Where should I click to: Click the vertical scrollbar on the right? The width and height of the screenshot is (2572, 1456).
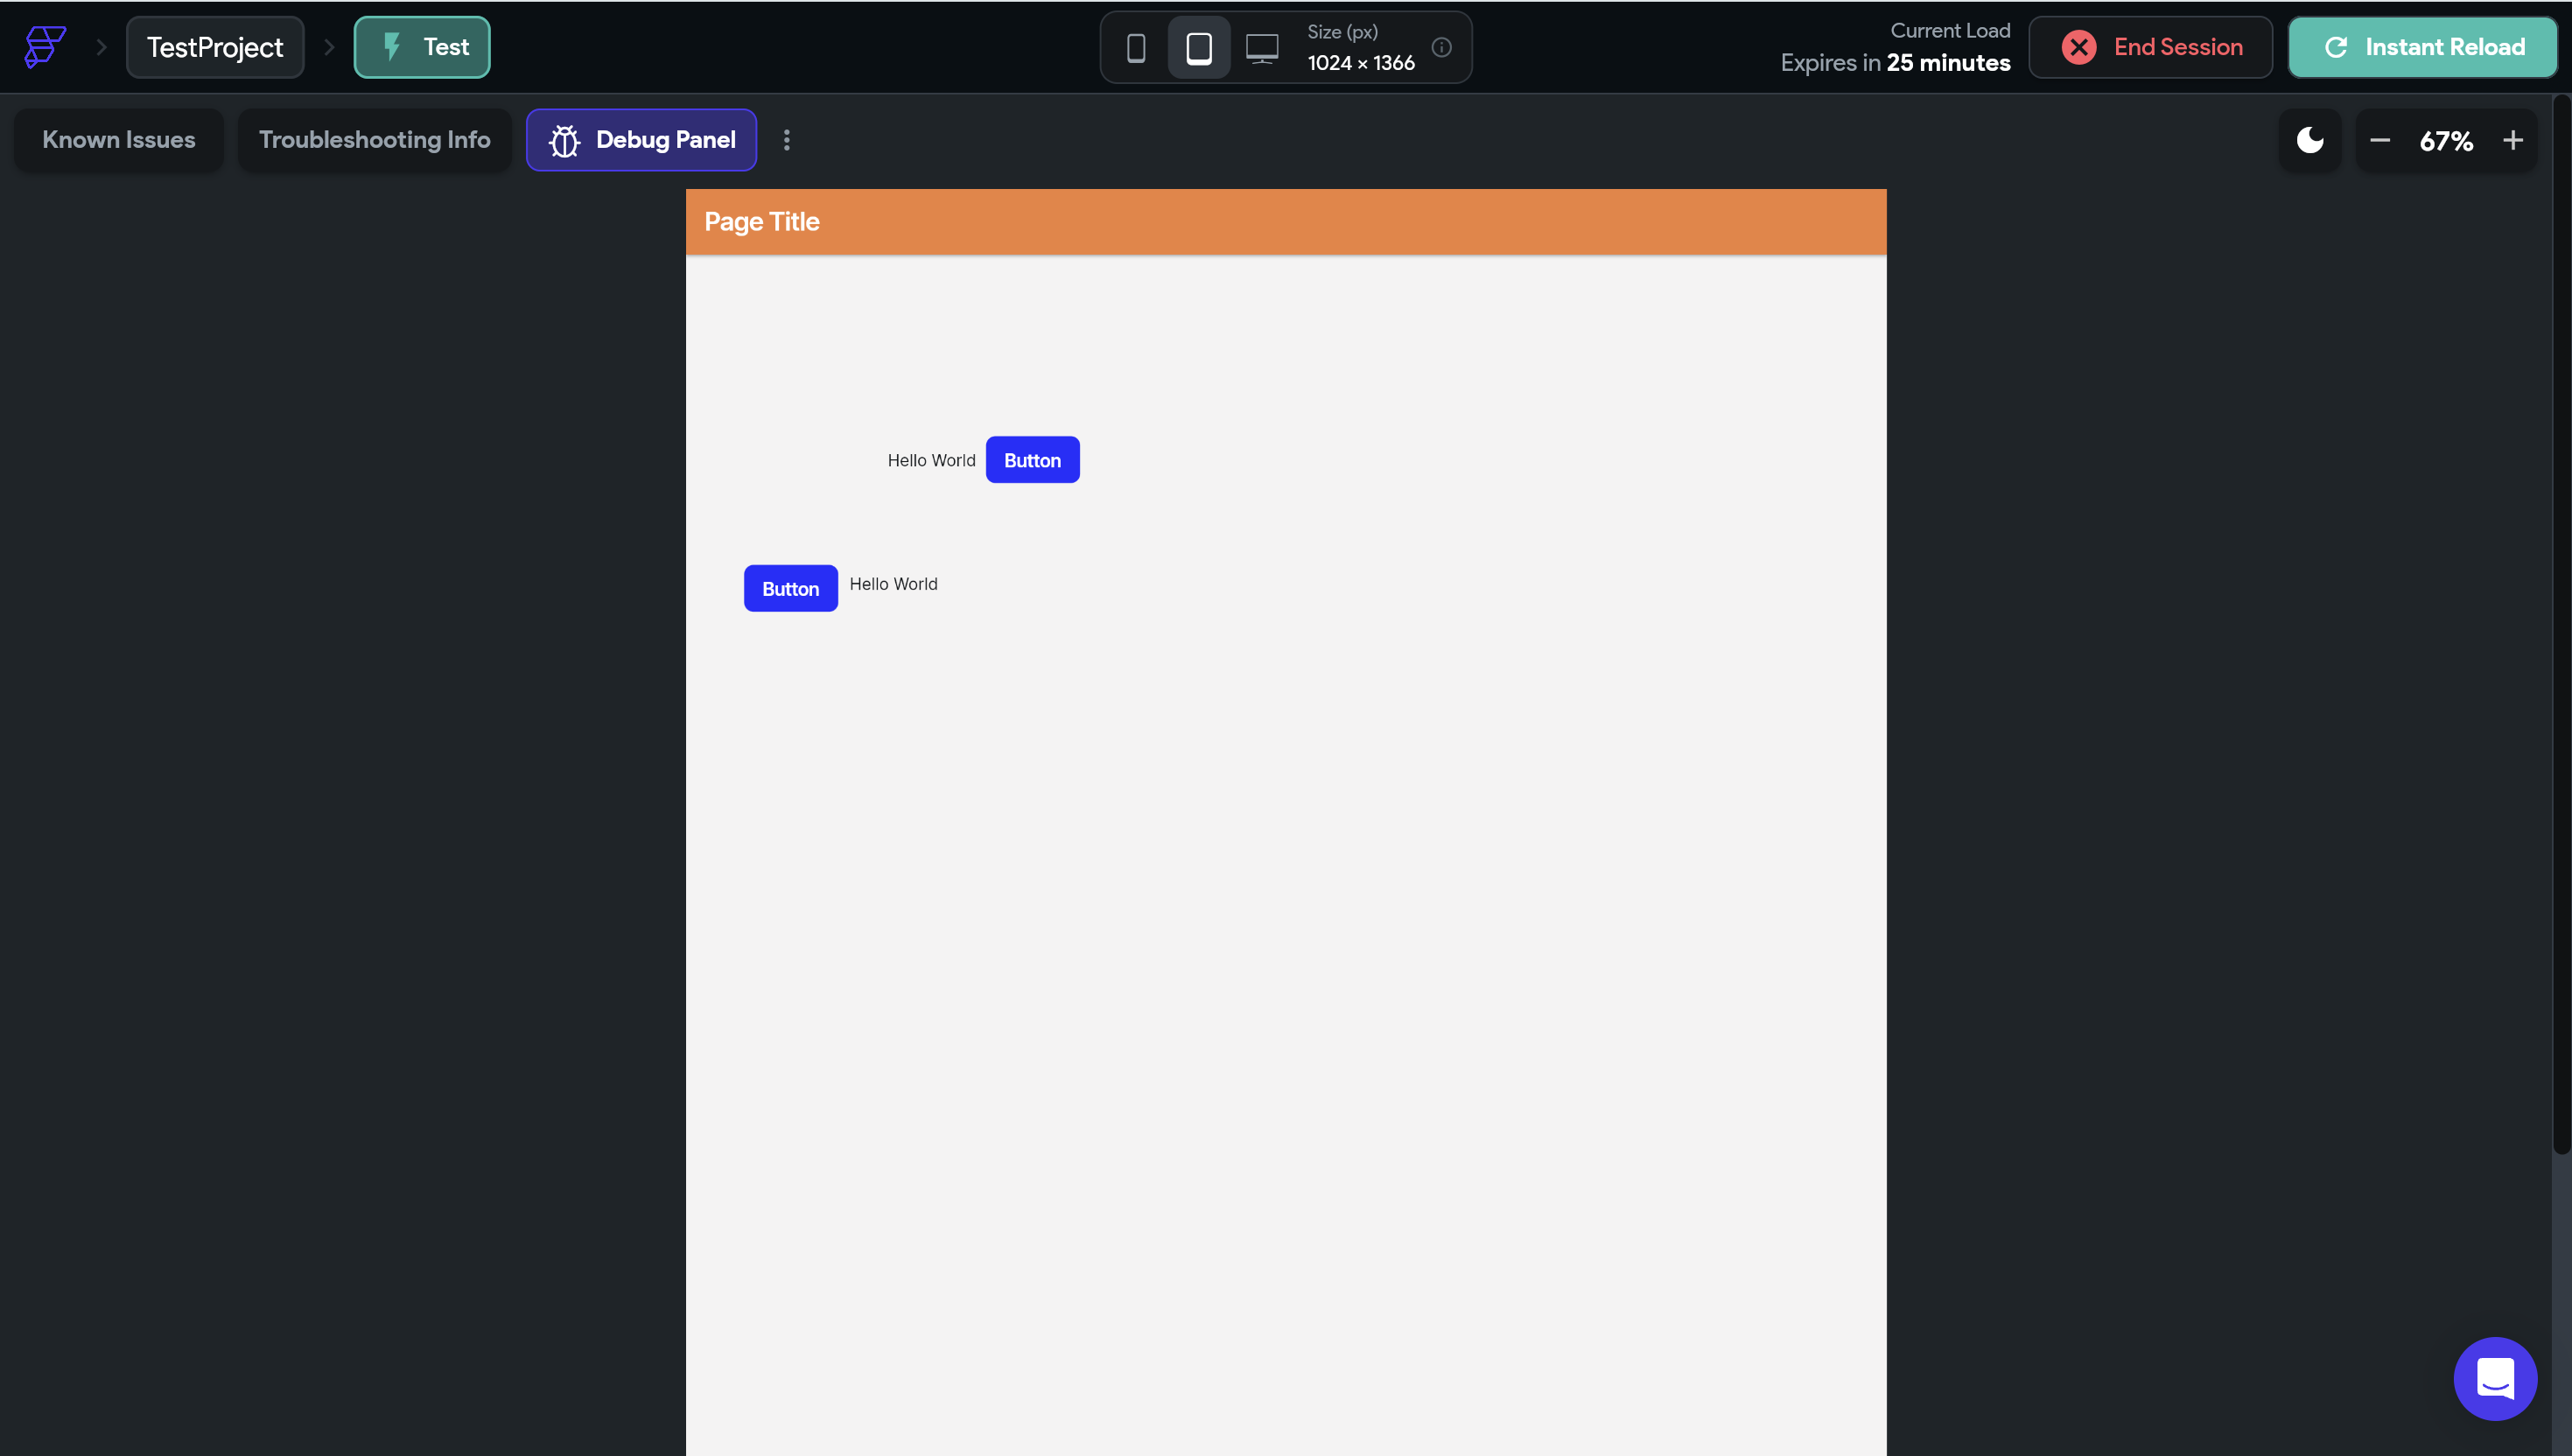2561,620
